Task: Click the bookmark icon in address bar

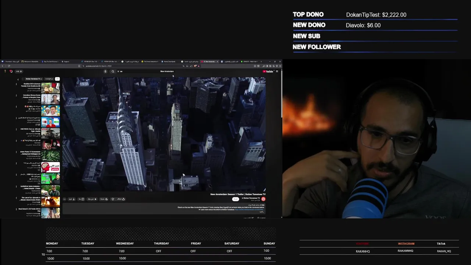Action: [x=79, y=66]
